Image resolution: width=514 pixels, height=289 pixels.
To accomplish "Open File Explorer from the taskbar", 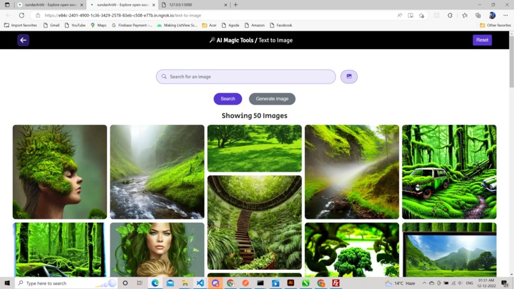I will (185, 283).
